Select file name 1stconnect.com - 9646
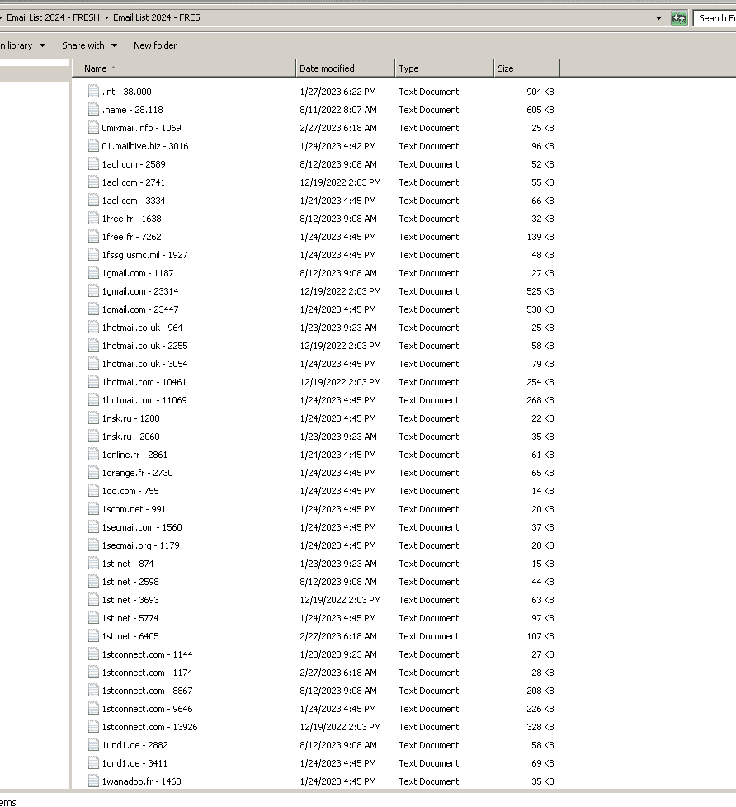The height and width of the screenshot is (807, 736). point(147,709)
